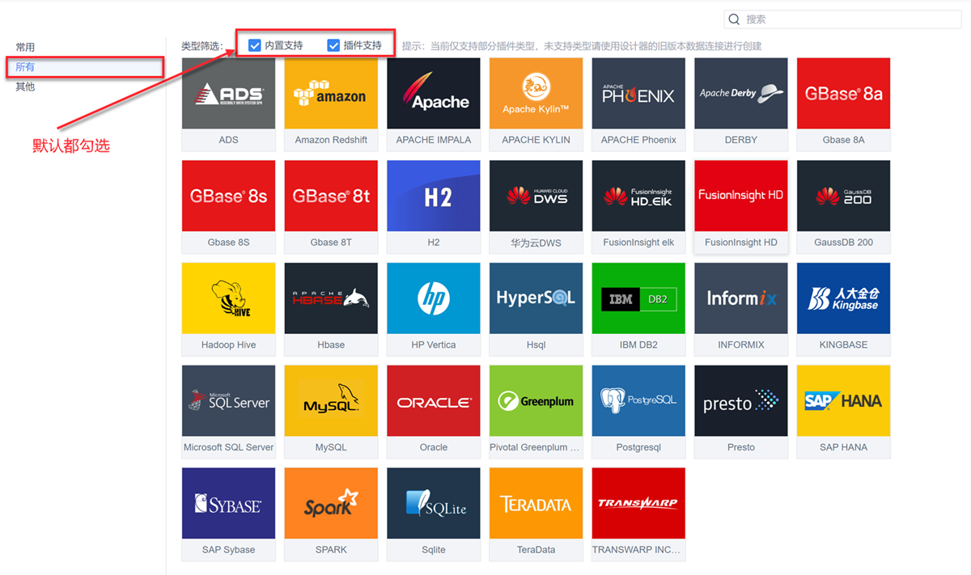Choose the Apache DERBY tile
The height and width of the screenshot is (575, 971).
(741, 104)
